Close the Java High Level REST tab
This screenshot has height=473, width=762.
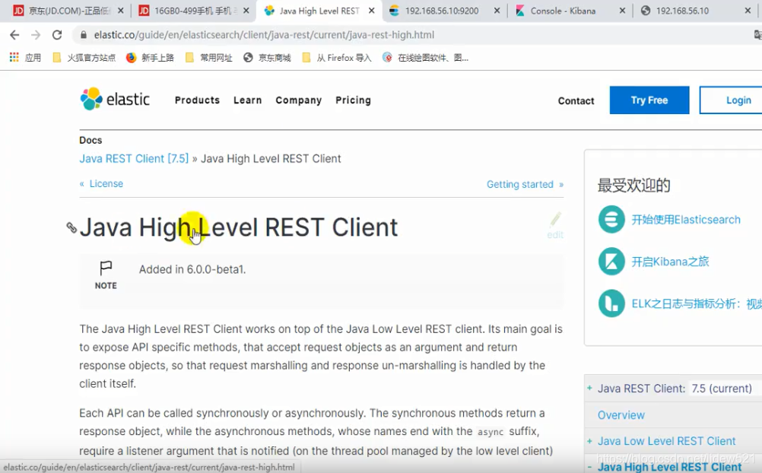point(372,10)
